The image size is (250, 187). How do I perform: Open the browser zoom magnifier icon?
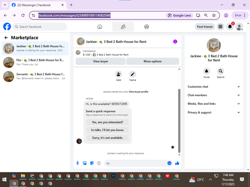point(206,15)
